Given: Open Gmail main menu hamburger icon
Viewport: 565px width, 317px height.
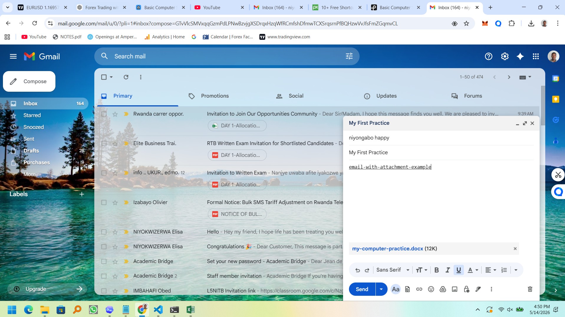Looking at the screenshot, I should pos(13,56).
